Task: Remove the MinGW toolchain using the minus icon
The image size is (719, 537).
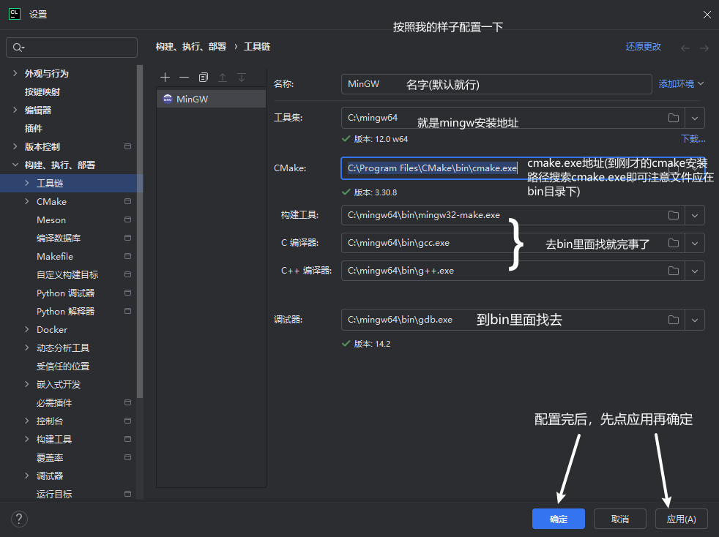Action: [x=184, y=77]
